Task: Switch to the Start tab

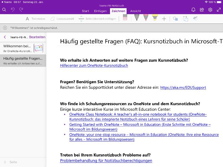Action: pyautogui.click(x=85, y=11)
